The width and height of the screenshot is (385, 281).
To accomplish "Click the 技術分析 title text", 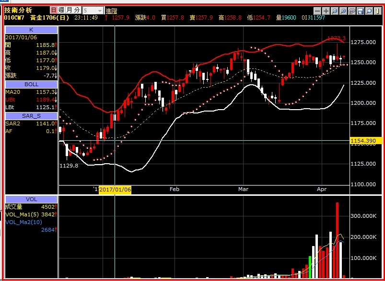I will point(18,11).
